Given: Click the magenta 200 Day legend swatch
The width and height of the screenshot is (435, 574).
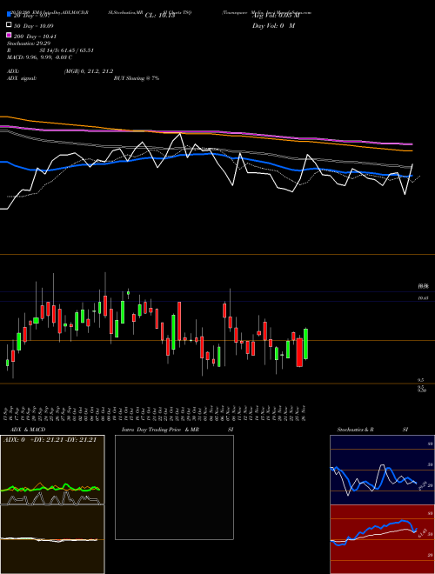Looking at the screenshot, I should pos(10,36).
